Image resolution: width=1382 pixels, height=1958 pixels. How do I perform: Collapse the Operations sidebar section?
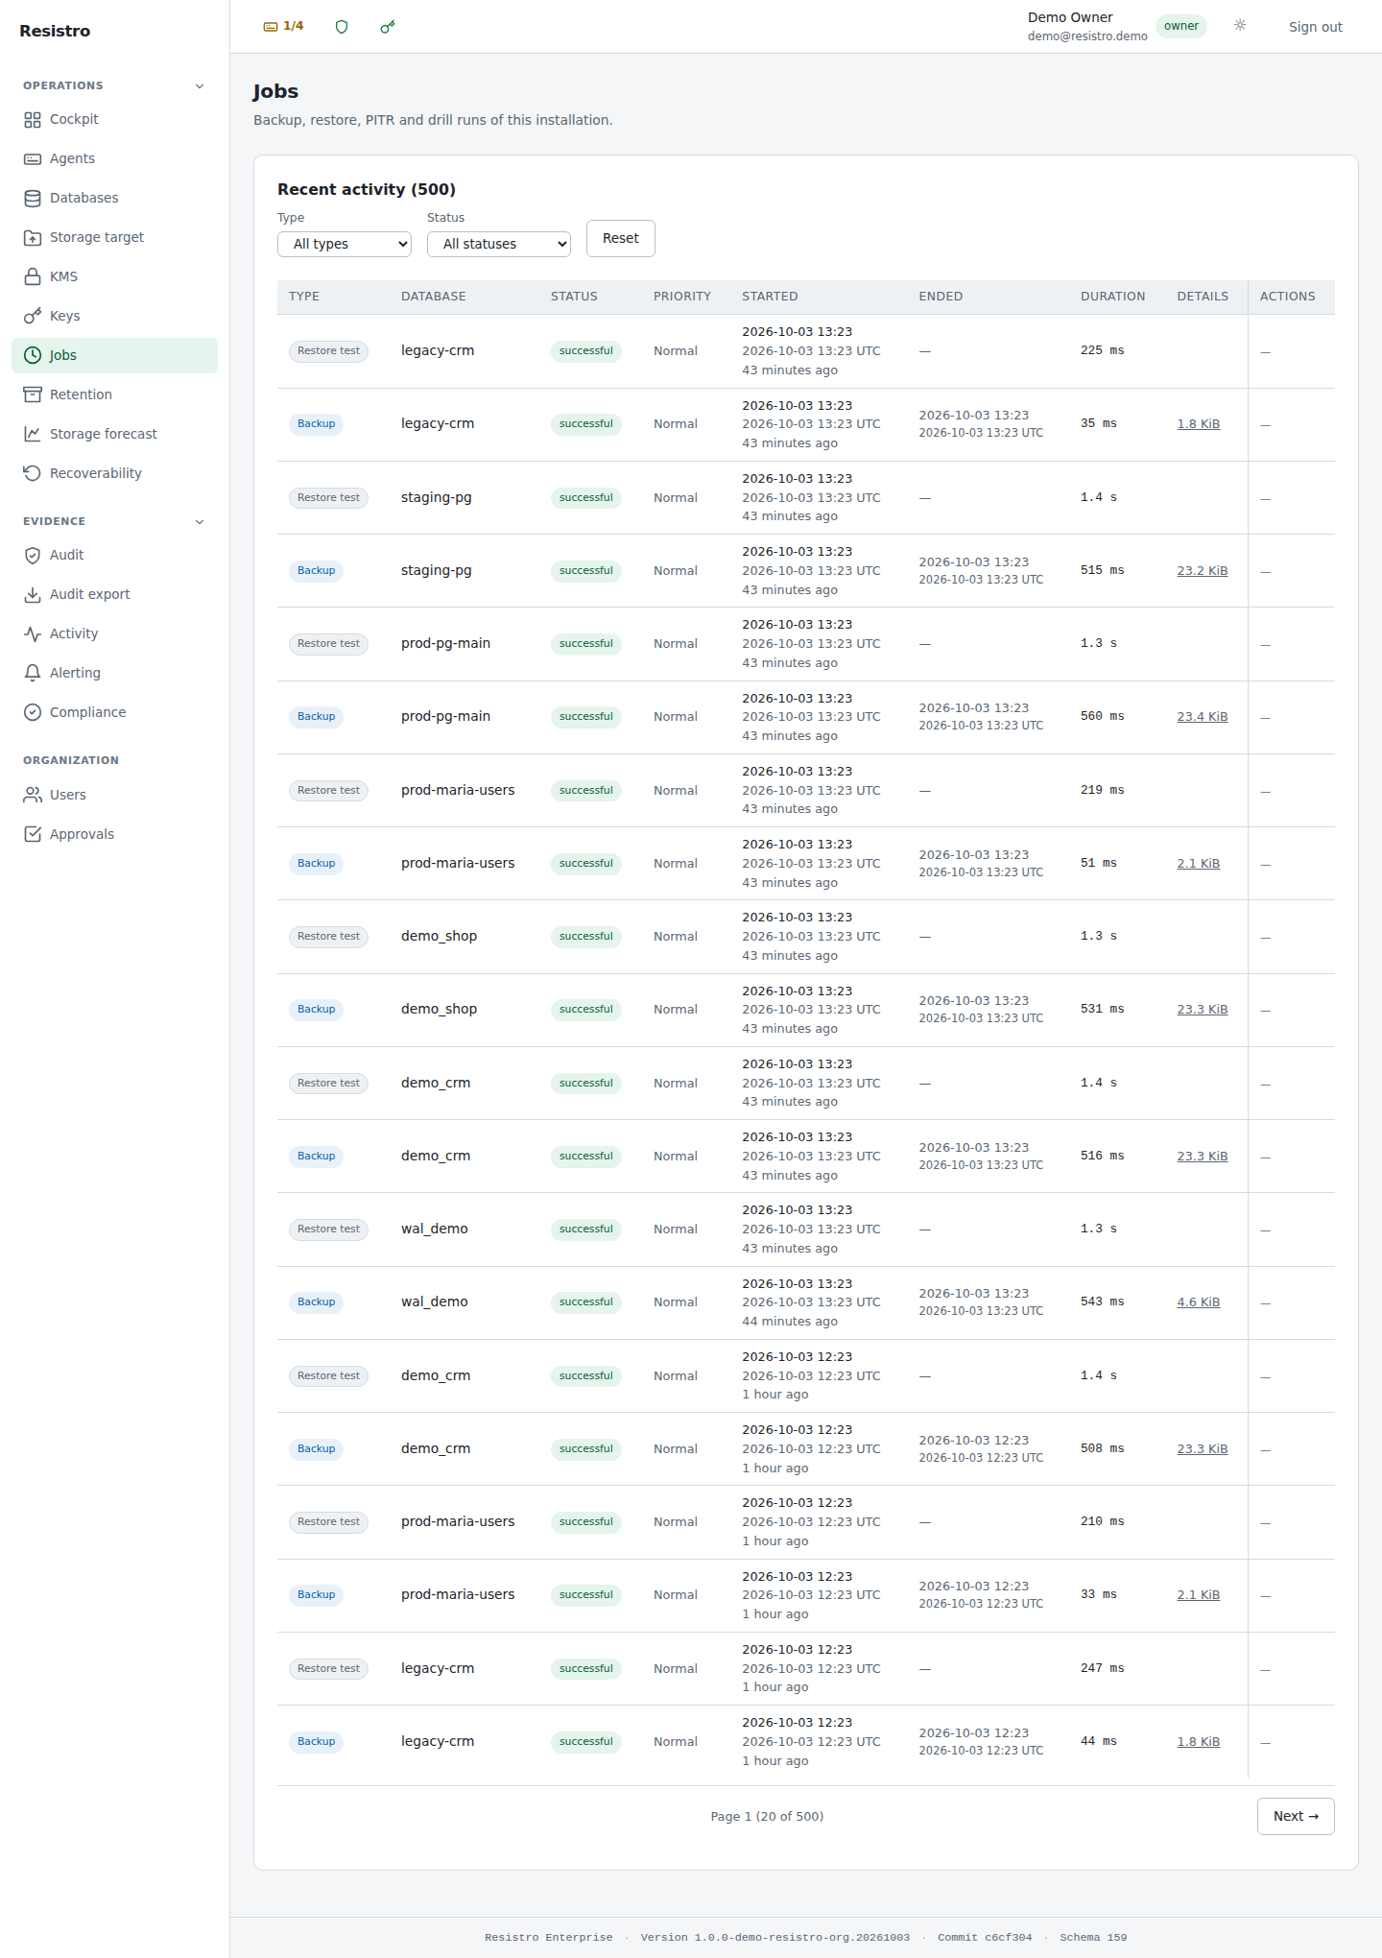200,86
